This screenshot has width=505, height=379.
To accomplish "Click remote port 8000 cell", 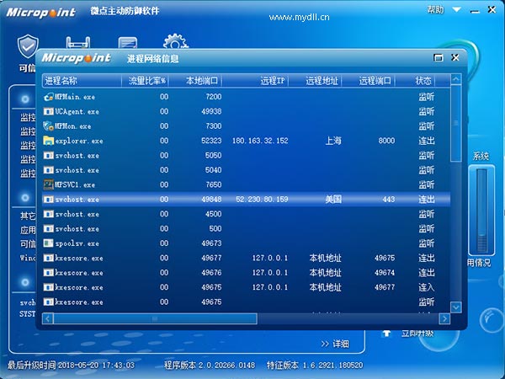I will 386,141.
